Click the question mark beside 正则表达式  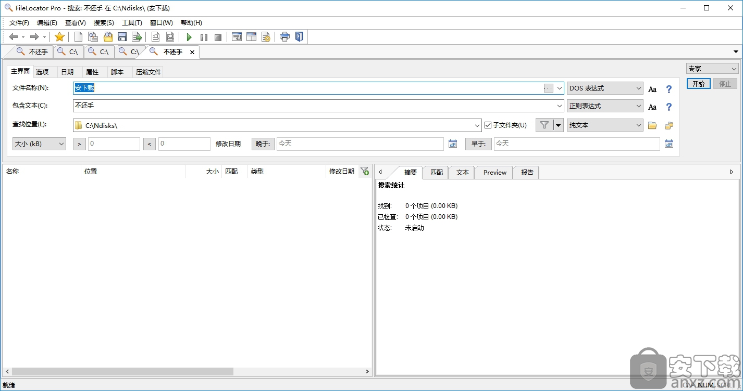click(x=669, y=107)
